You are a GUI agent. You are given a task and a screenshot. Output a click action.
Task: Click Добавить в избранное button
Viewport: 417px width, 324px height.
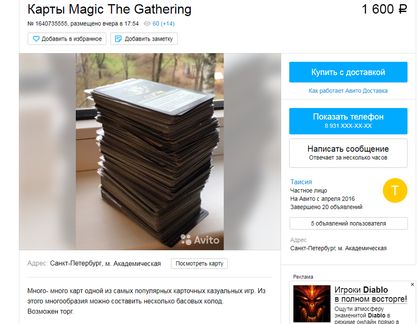[67, 39]
